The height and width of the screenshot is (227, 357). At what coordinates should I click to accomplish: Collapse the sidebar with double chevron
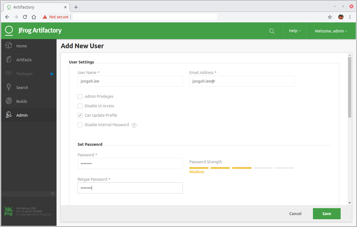pos(53,193)
